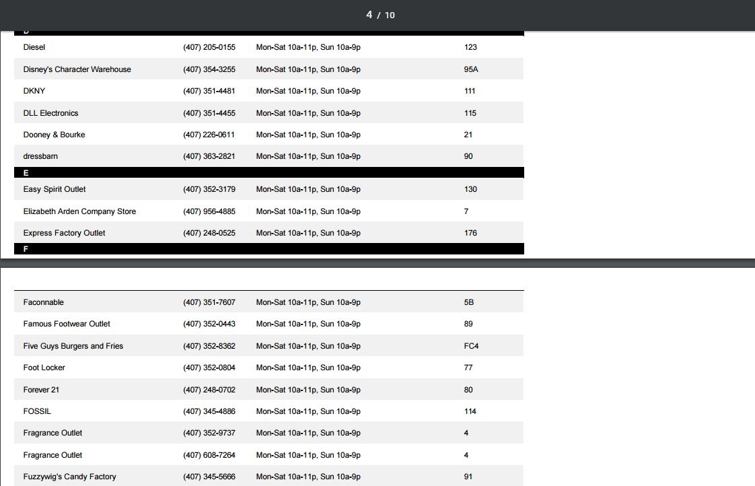This screenshot has width=755, height=486.
Task: Select Fuzzywig's Candy Factory entry
Action: click(69, 477)
